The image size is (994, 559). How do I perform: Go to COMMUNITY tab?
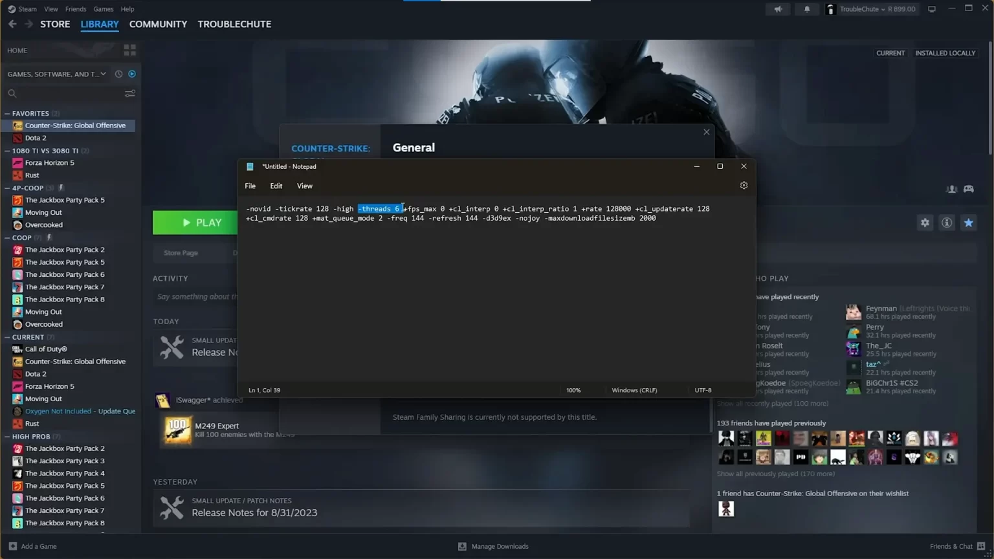158,24
